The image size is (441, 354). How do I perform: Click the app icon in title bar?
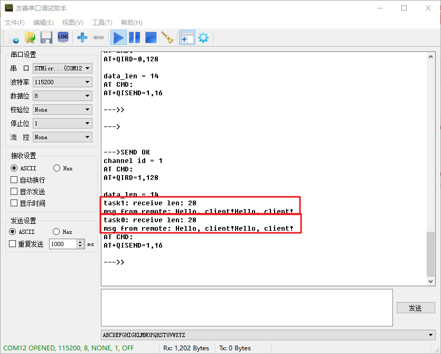point(9,8)
